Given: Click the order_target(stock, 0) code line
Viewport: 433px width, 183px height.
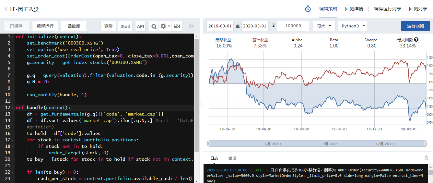Looking at the screenshot, I should point(78,153).
